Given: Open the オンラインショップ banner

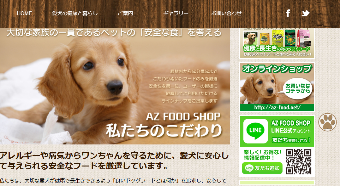Looking at the screenshot, I should pyautogui.click(x=277, y=87).
